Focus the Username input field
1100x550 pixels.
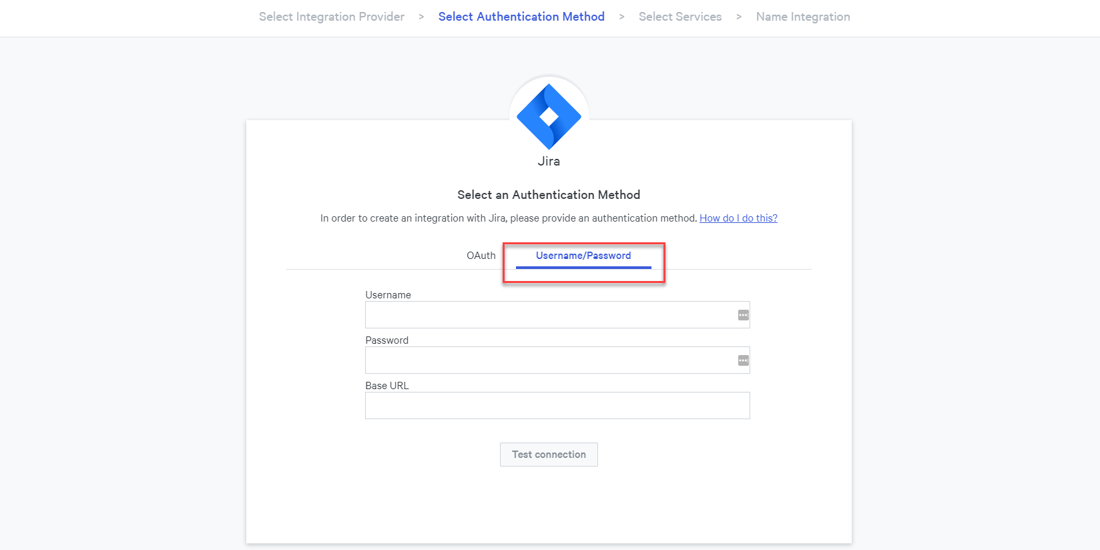[x=557, y=315]
